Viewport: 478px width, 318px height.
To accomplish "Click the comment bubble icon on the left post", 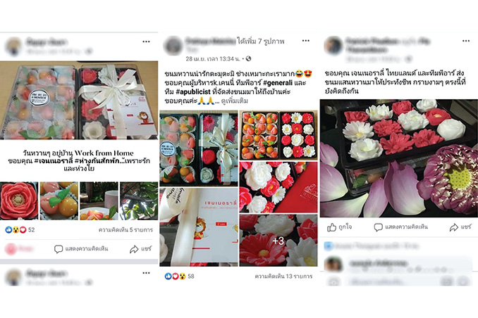I will point(59,249).
